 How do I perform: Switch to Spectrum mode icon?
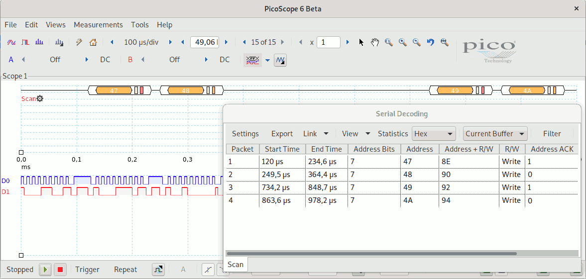(39, 42)
